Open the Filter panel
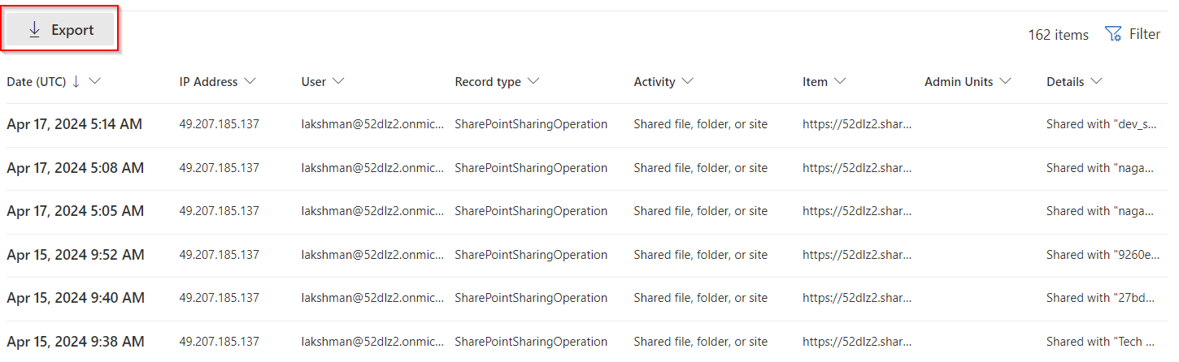Viewport: 1179px width, 362px height. click(x=1133, y=34)
